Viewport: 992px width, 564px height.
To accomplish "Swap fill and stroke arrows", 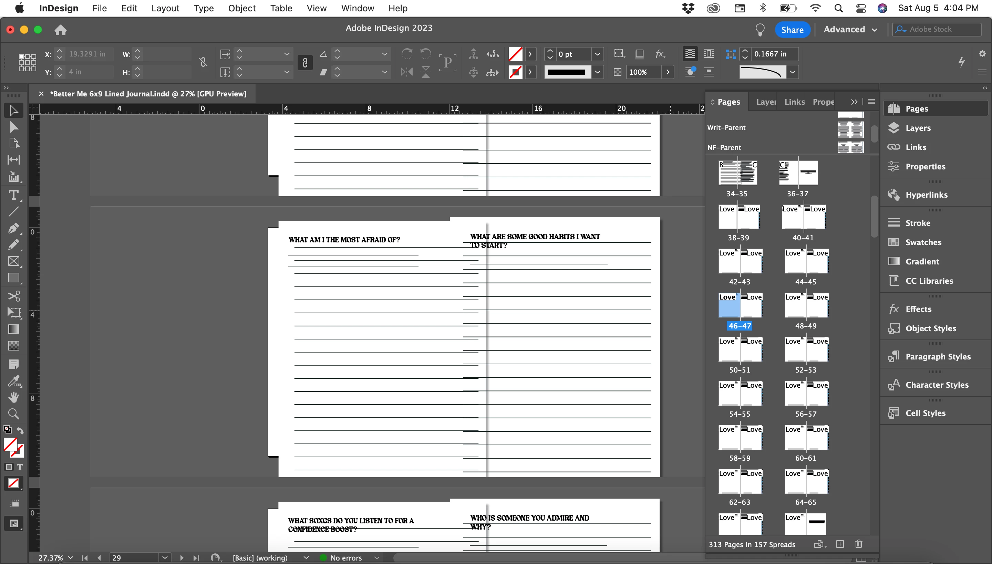I will (x=20, y=430).
